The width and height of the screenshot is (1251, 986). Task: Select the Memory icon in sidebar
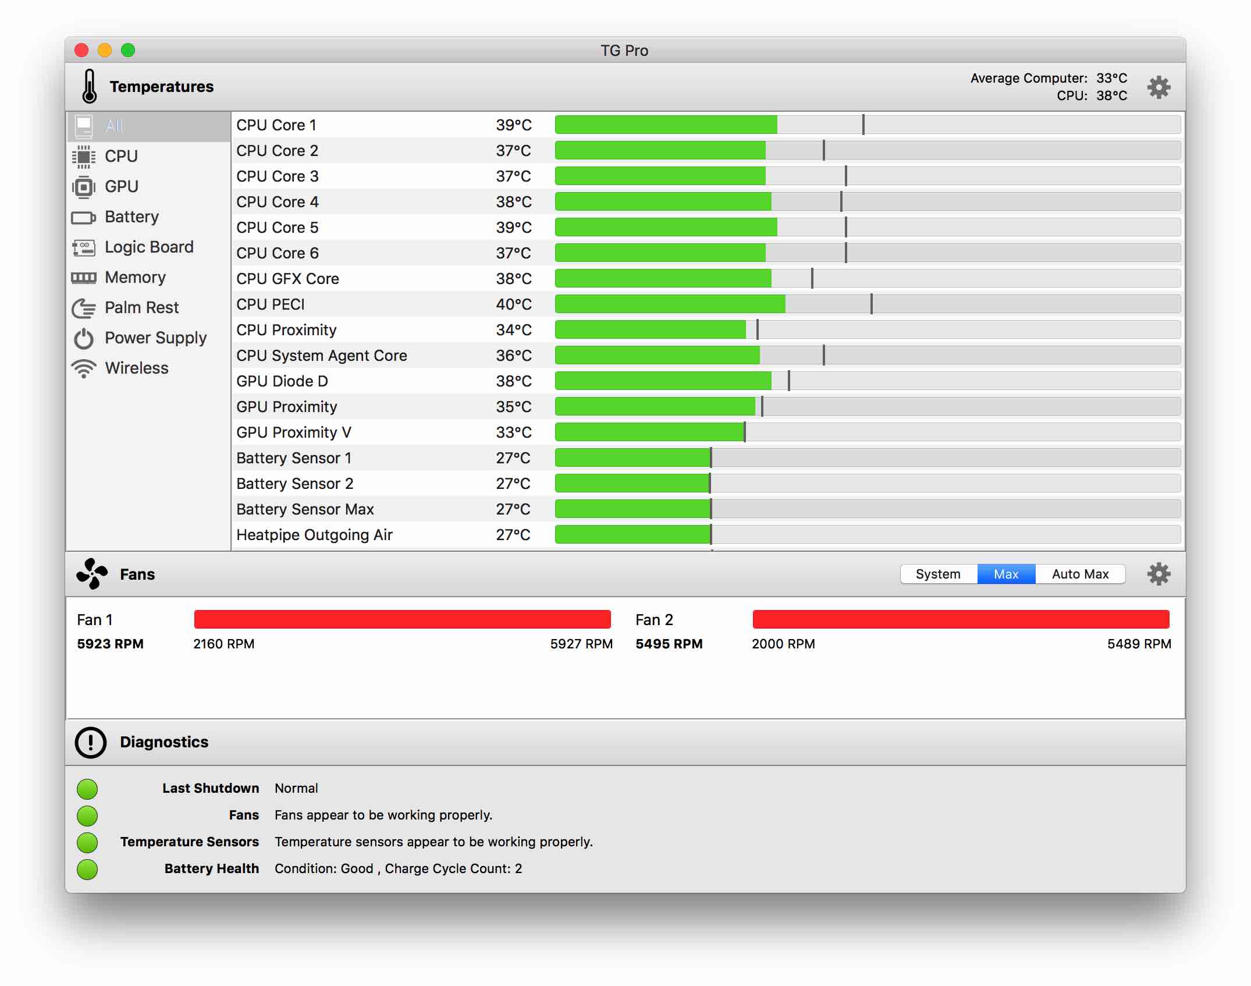(84, 278)
